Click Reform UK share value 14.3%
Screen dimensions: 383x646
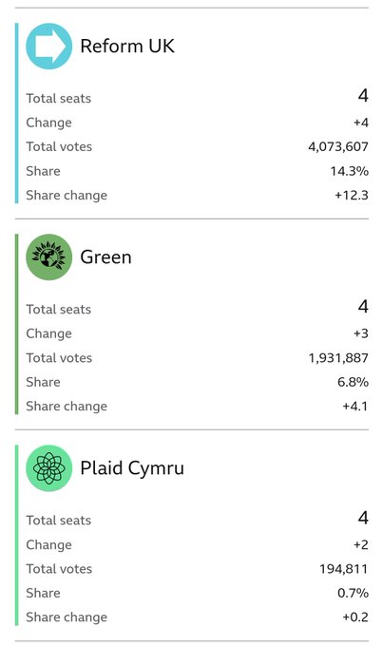(x=349, y=171)
